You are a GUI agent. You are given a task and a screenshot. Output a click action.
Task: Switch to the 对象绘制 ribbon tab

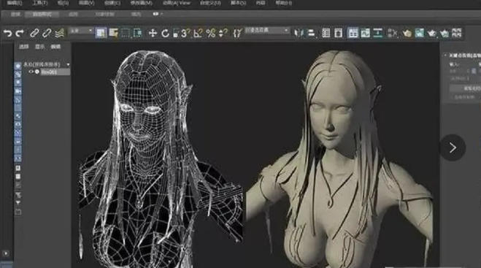coord(104,14)
